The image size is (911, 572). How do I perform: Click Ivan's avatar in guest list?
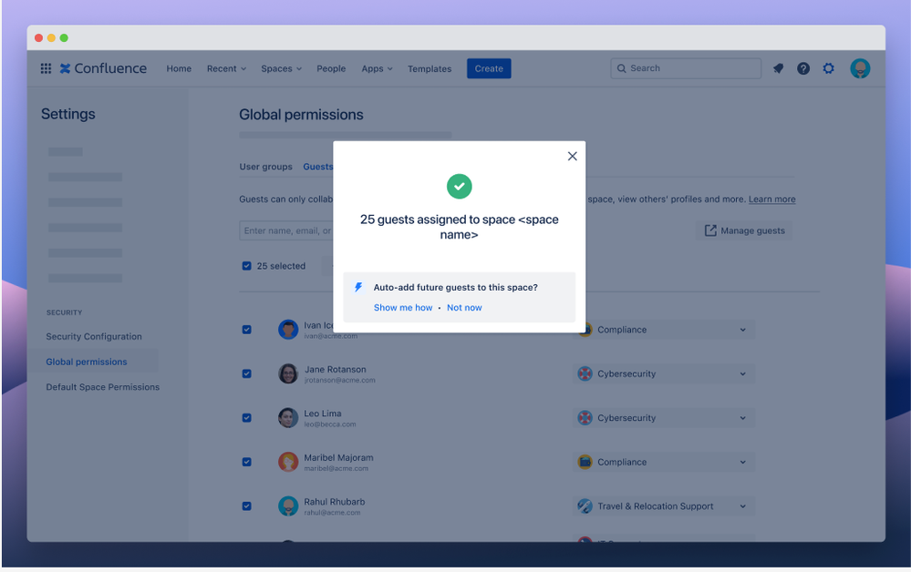(288, 330)
